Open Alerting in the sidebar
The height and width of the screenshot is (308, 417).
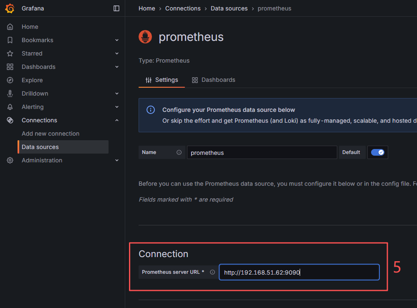[33, 107]
